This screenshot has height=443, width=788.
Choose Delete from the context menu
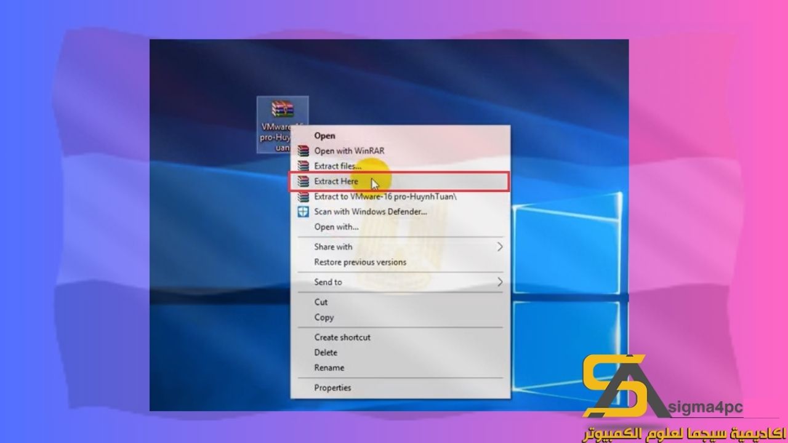pos(326,353)
